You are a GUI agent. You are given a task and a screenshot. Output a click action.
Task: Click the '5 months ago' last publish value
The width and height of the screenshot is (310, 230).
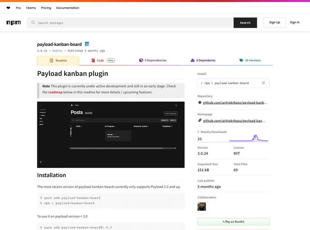click(x=209, y=186)
